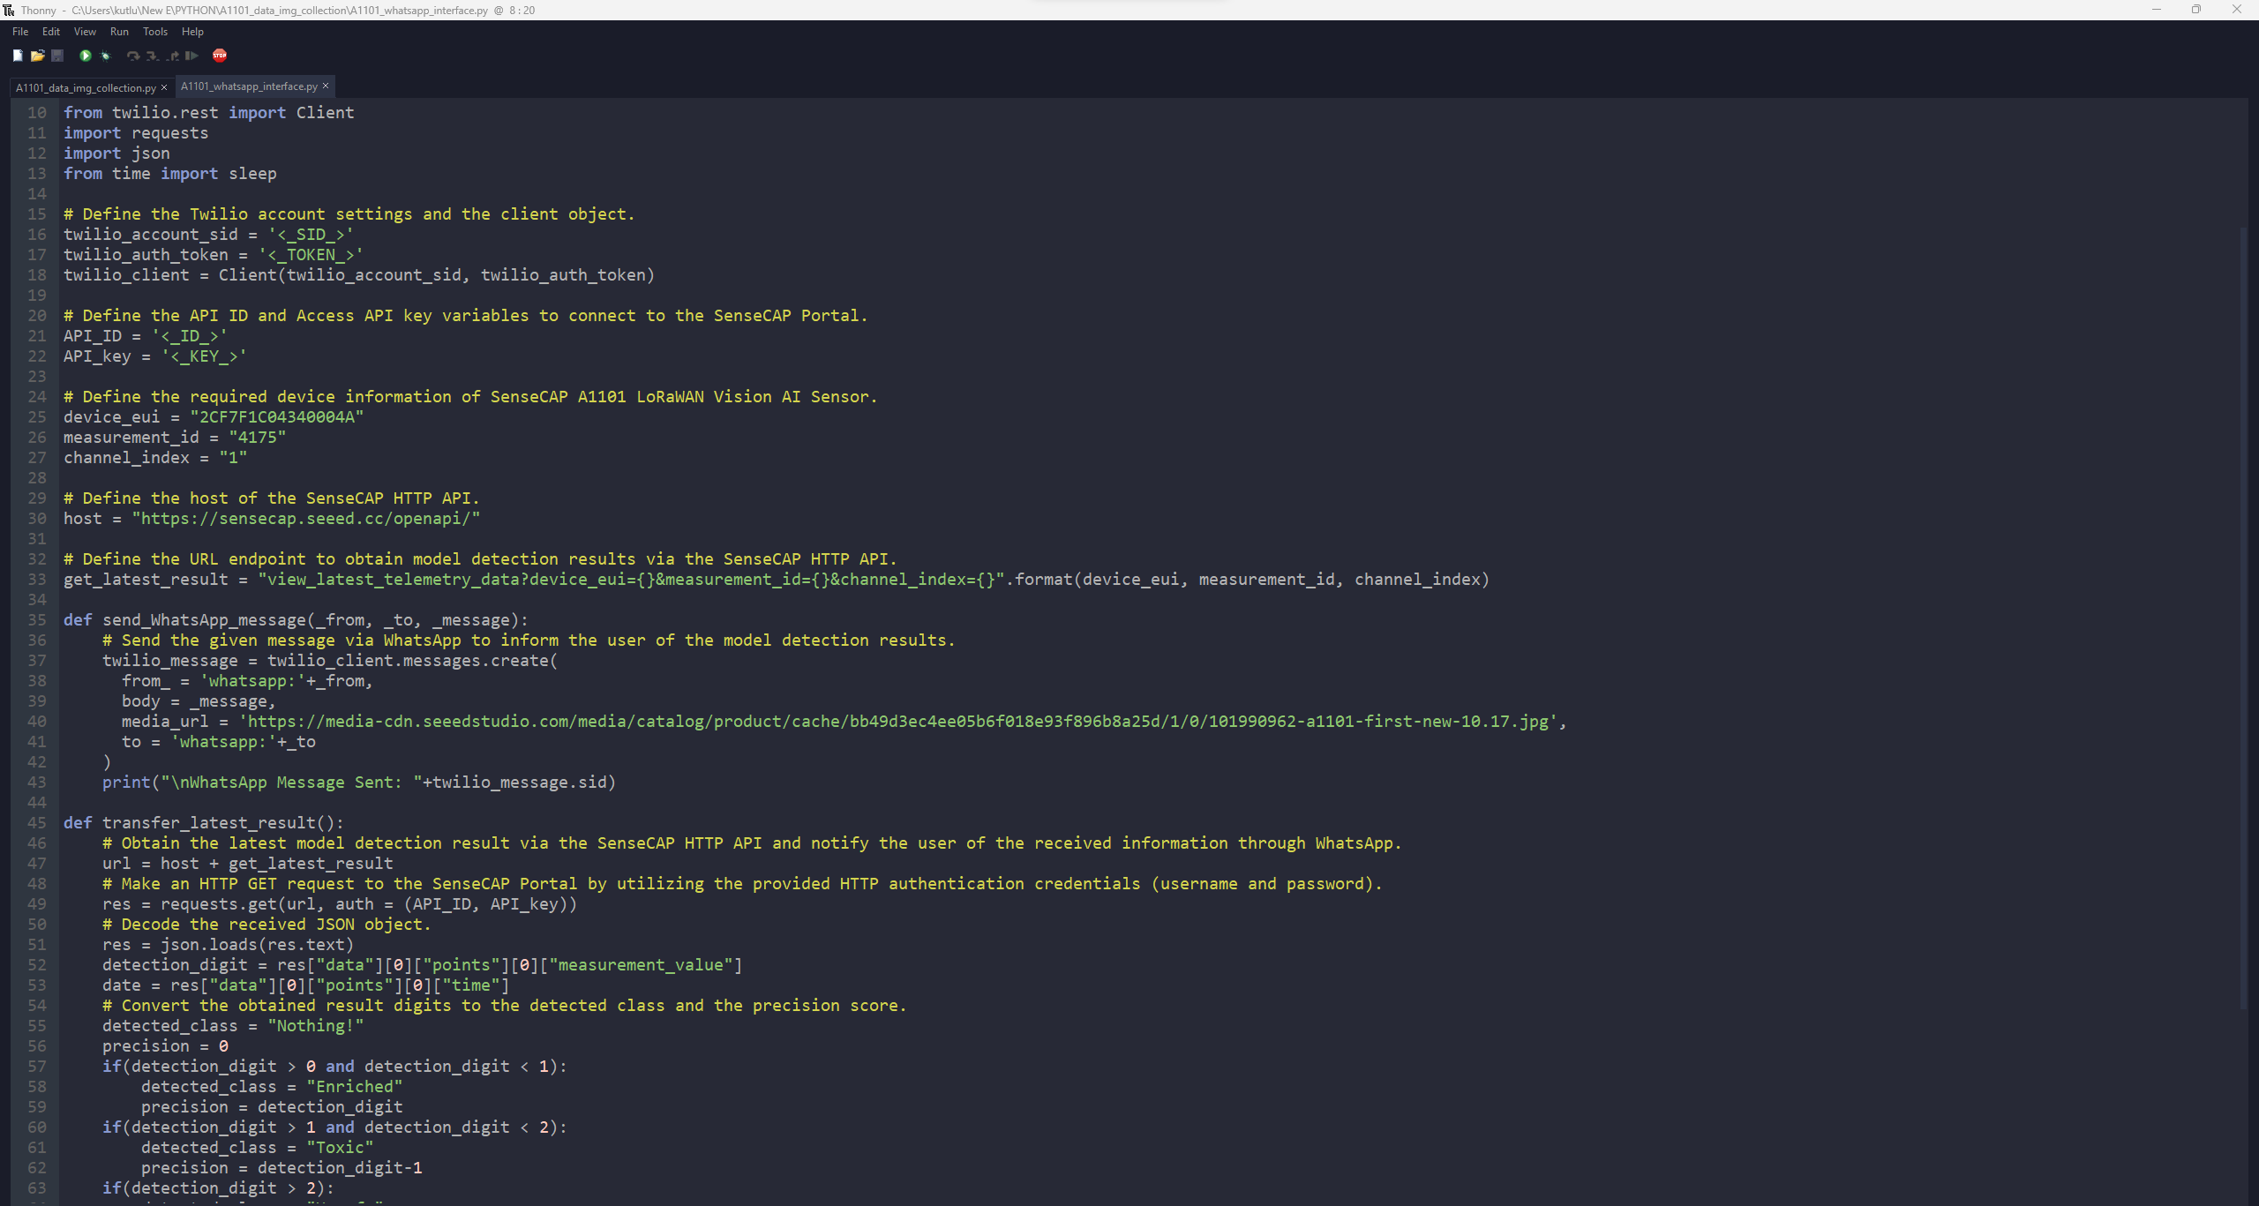Click the Resume execution icon
This screenshot has width=2259, height=1206.
[x=191, y=56]
